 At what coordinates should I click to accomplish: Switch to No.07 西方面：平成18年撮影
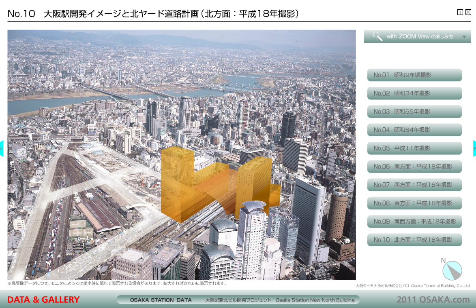coord(414,185)
